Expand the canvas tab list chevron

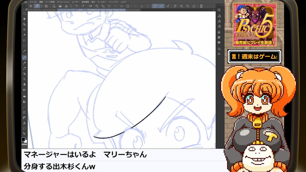[214, 10]
